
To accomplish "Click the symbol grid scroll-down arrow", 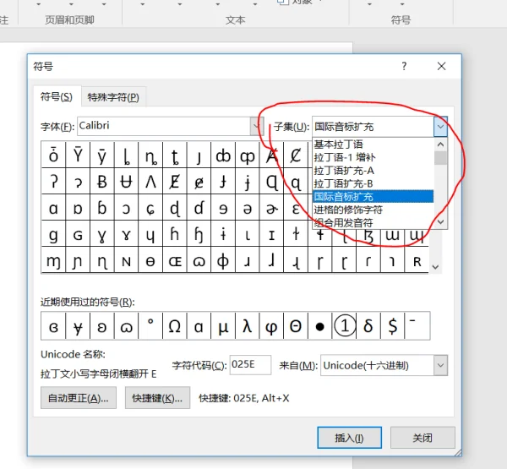I will 435,267.
